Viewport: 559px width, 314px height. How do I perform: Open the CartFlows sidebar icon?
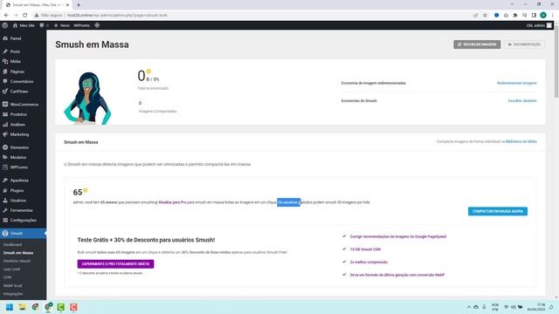5,92
